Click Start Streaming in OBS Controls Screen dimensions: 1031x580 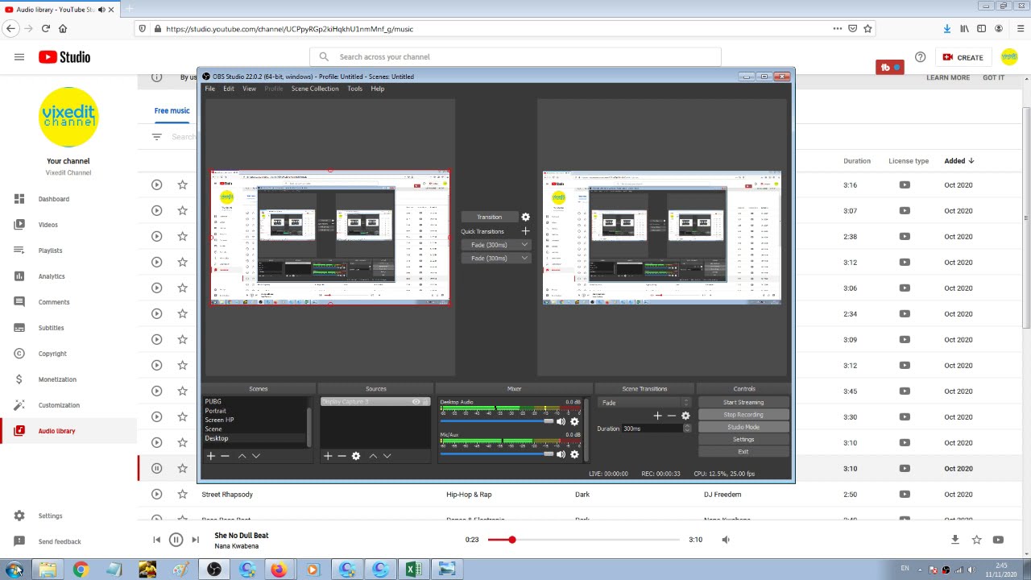(743, 402)
